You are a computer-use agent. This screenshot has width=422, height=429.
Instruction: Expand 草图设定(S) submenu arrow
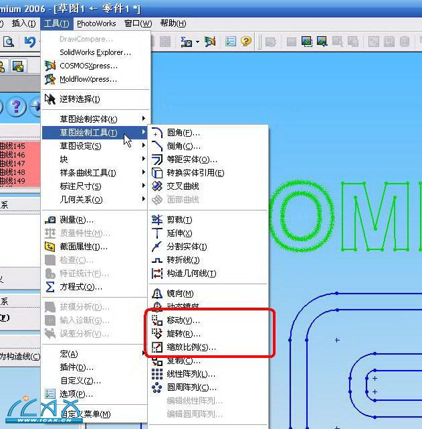click(144, 145)
